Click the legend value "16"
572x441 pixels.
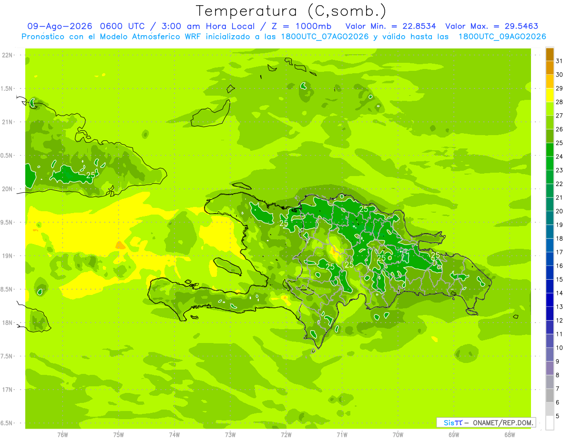click(x=560, y=266)
